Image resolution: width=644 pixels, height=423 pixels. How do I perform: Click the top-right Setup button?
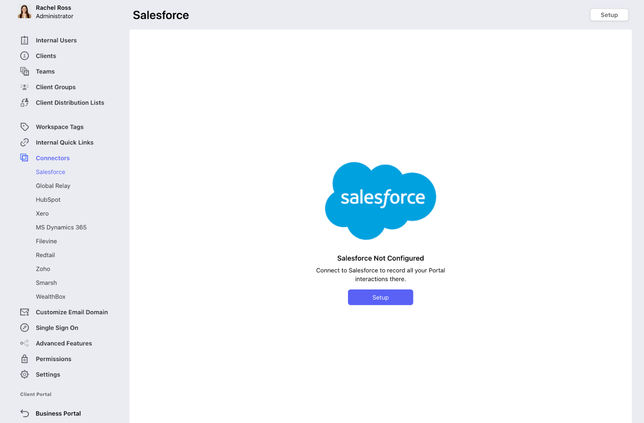(609, 15)
